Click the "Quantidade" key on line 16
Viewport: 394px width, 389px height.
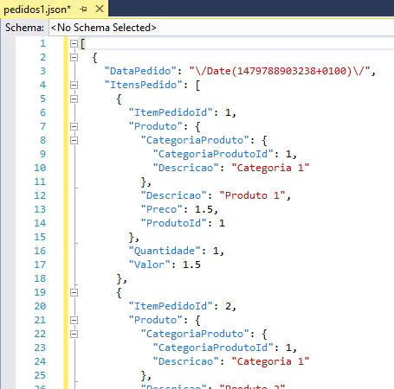point(165,251)
